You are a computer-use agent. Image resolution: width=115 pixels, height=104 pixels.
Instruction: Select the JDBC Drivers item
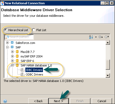point(34,70)
